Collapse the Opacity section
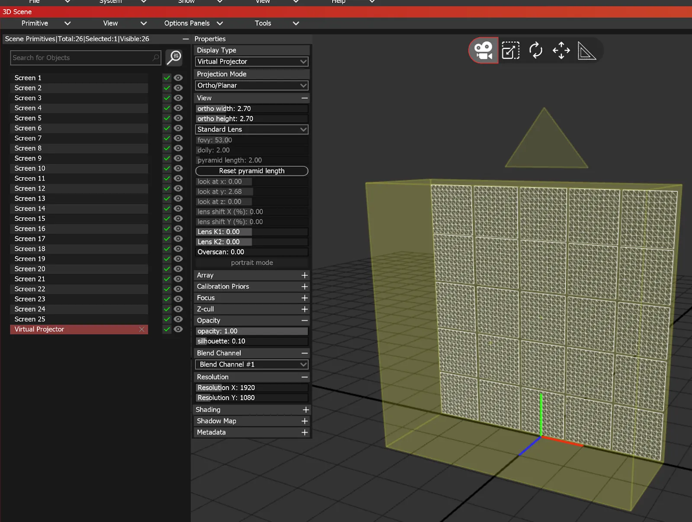 [304, 321]
